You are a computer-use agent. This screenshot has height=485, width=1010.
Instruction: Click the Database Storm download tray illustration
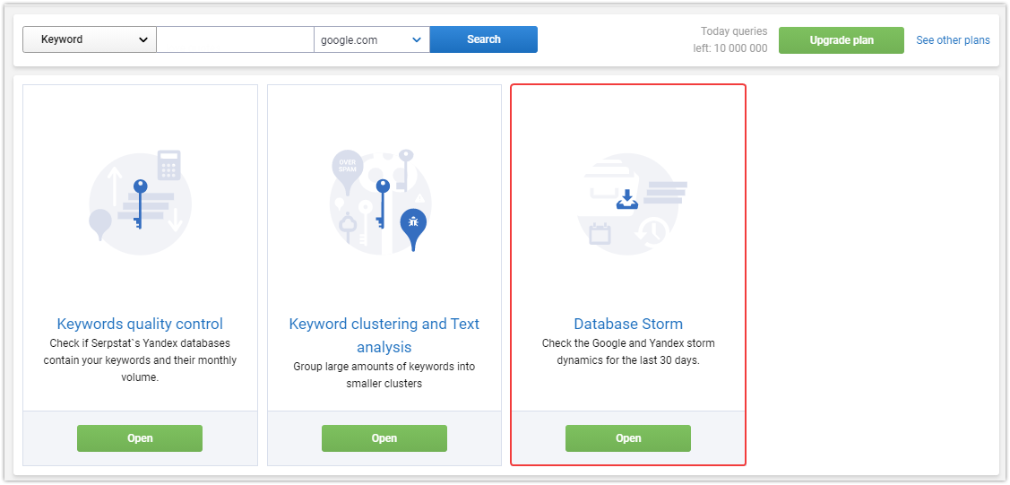[627, 200]
